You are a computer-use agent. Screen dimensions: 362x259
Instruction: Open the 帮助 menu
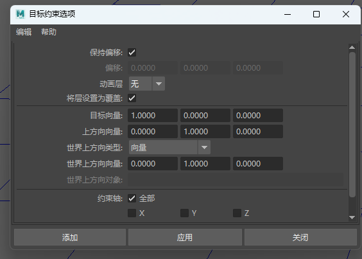click(49, 32)
